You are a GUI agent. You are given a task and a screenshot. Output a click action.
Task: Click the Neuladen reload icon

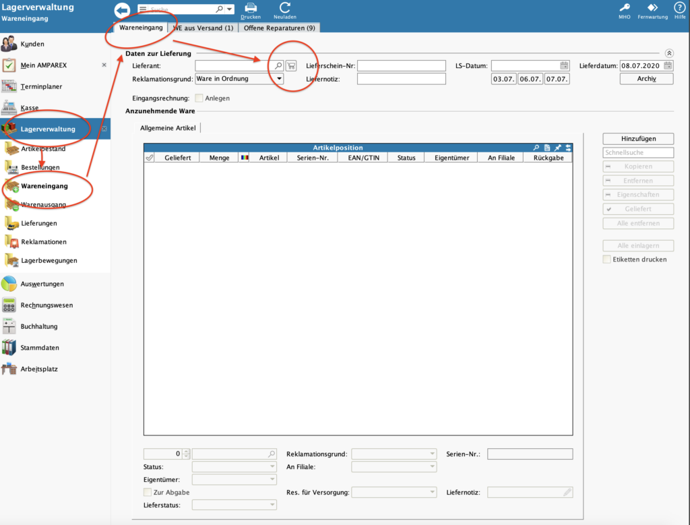click(x=285, y=8)
